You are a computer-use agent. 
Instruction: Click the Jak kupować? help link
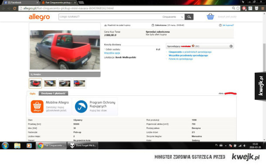[x=228, y=25]
